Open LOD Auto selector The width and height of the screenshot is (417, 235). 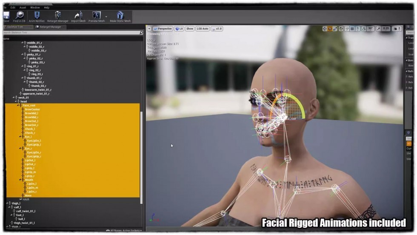click(203, 29)
